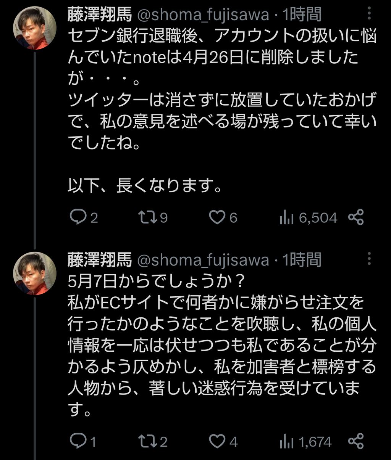Screen dimensions: 391x460
Task: Share the second tweet
Action: coord(356,441)
